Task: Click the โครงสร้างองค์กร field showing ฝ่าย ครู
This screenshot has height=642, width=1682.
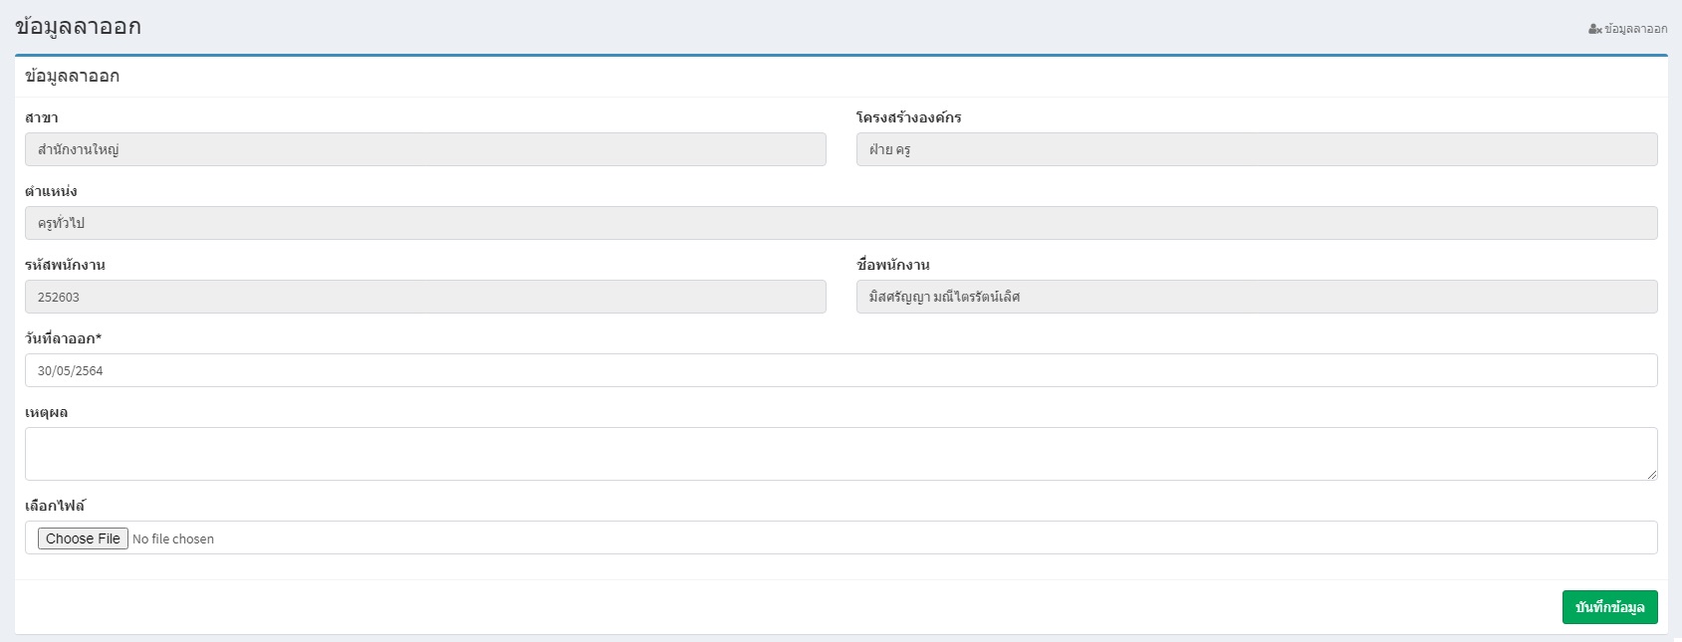Action: click(1257, 149)
